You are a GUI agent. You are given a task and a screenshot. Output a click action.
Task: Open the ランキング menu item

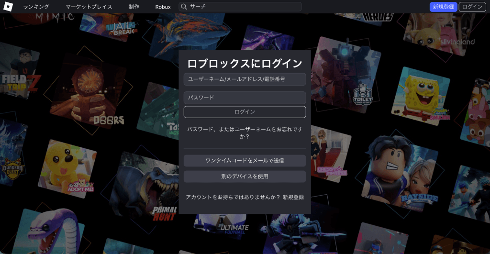(36, 7)
